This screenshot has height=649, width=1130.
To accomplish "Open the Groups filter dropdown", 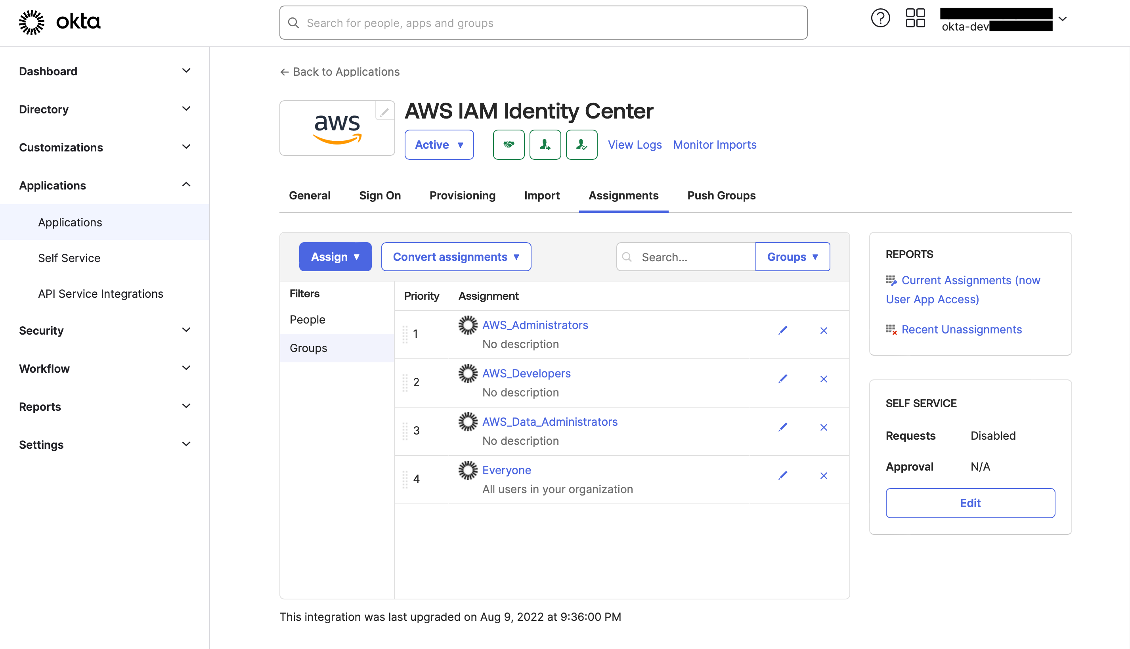I will point(793,257).
